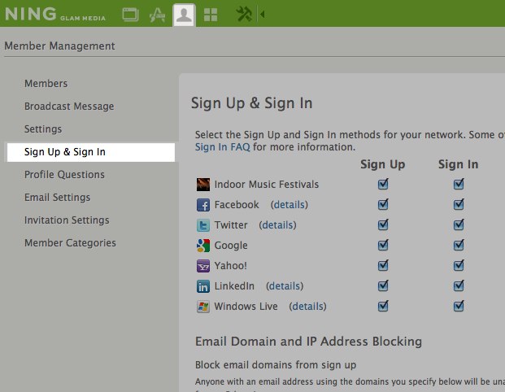Image resolution: width=505 pixels, height=392 pixels.
Task: Open the Sign In FAQ link
Action: tap(223, 147)
